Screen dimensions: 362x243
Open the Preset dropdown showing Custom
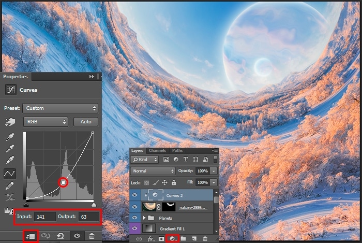[61, 108]
